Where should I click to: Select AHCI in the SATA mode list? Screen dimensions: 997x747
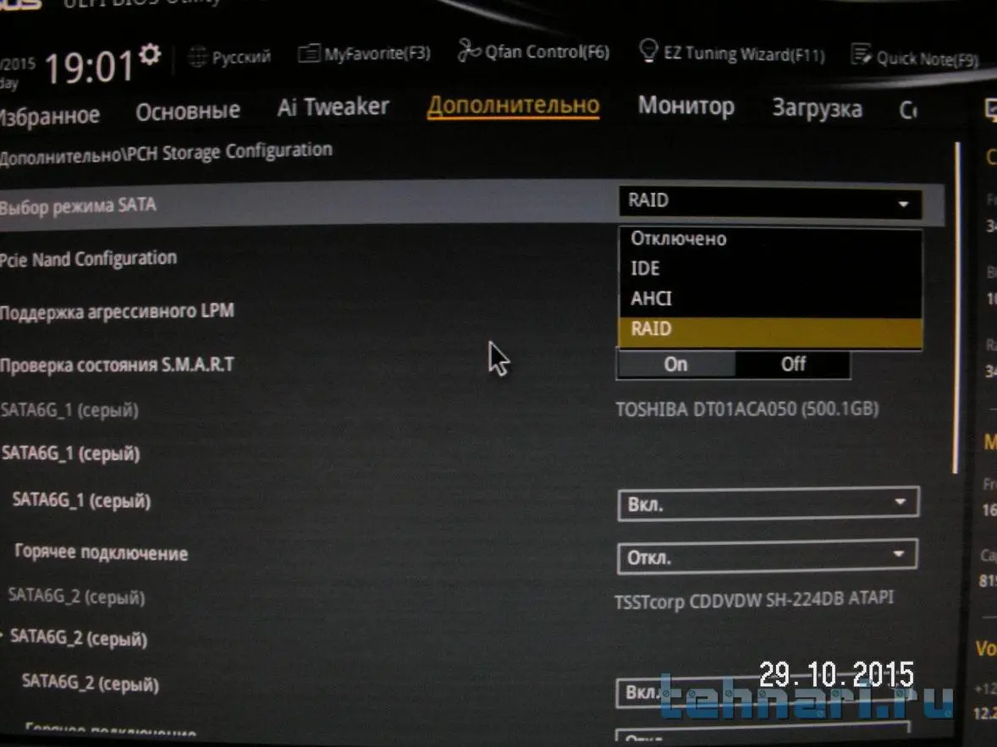770,299
